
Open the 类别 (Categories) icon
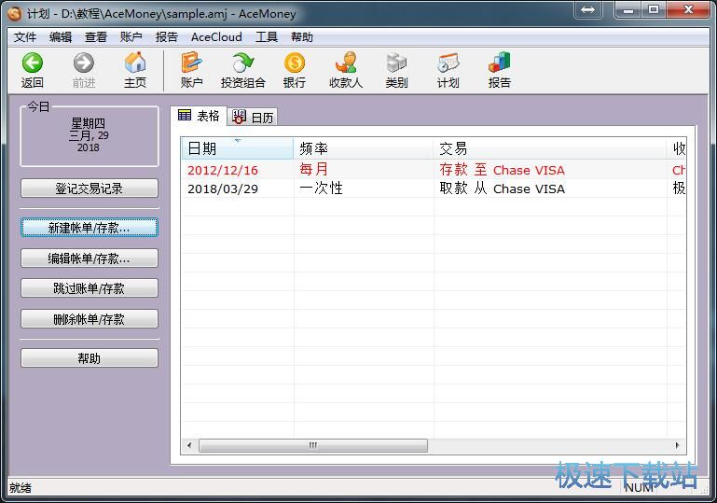(396, 63)
